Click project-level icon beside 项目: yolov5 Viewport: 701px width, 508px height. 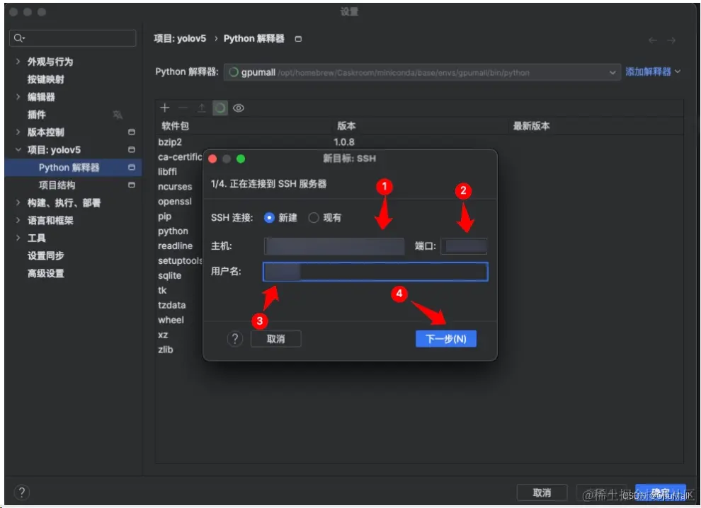[132, 150]
